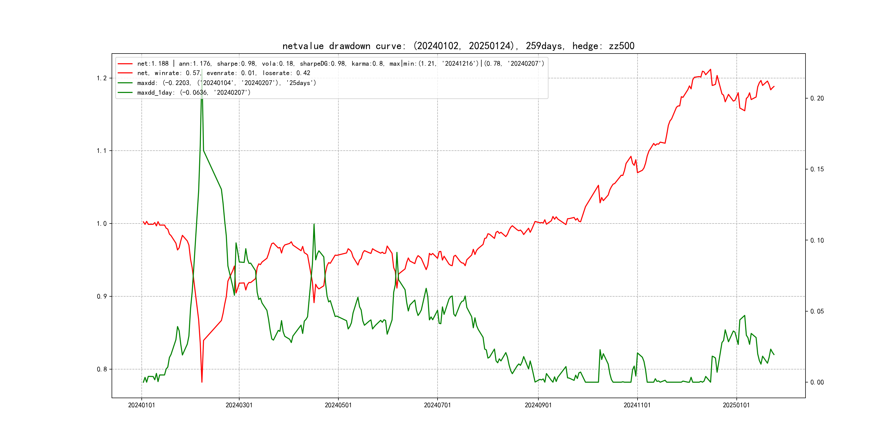Select the 20241101 x-axis date label
Screen dimensions: 895x447
click(637, 405)
